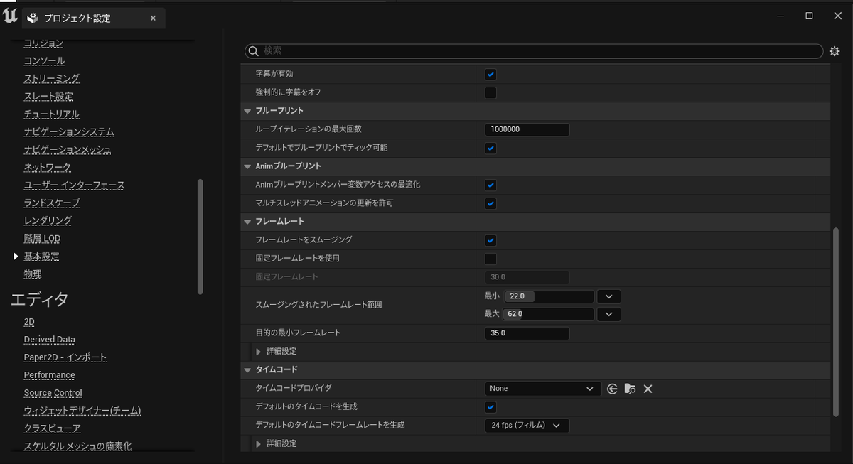Open ウィジェットデザイナー(チーム) settings
Image resolution: width=853 pixels, height=464 pixels.
point(82,411)
